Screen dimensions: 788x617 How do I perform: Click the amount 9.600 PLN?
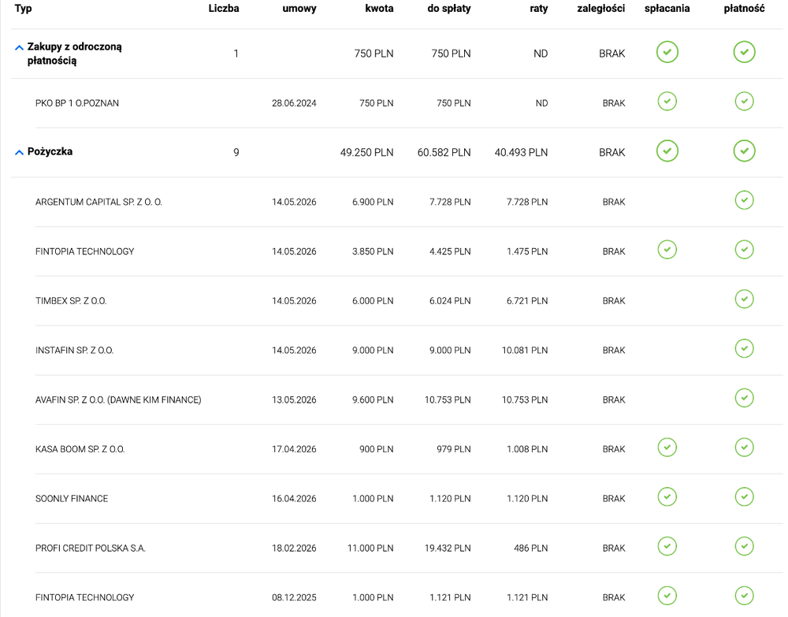[x=373, y=400]
